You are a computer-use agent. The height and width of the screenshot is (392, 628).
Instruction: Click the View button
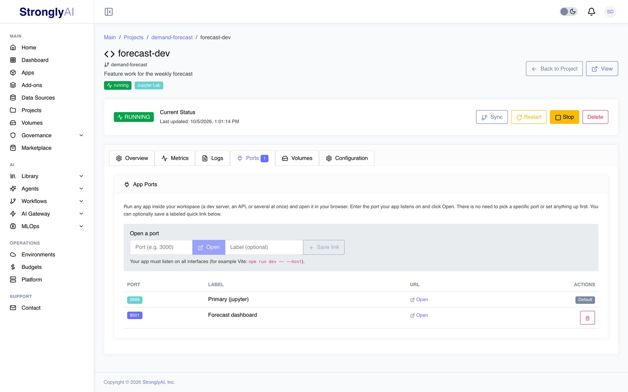[602, 69]
